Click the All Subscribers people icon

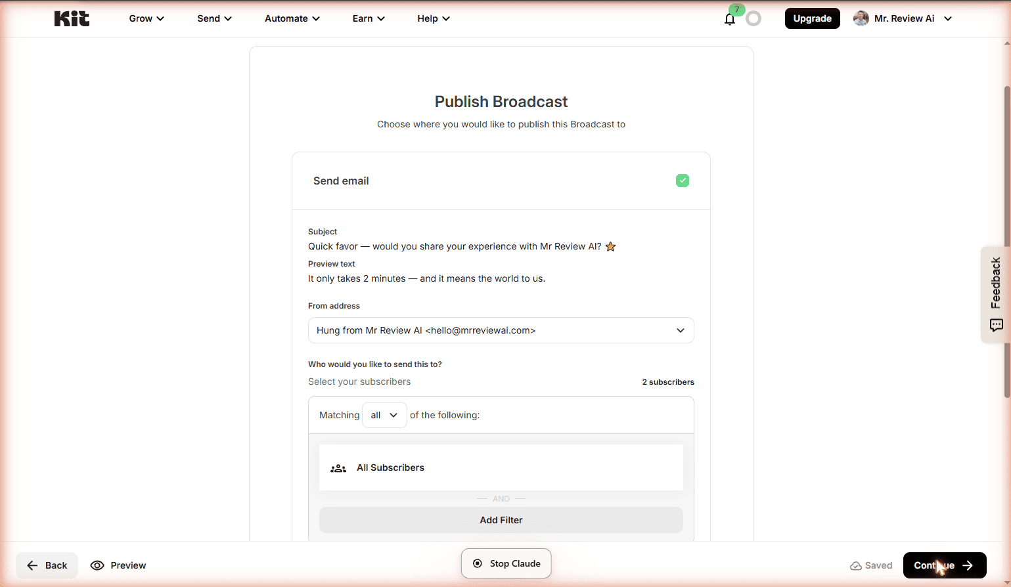click(x=338, y=468)
